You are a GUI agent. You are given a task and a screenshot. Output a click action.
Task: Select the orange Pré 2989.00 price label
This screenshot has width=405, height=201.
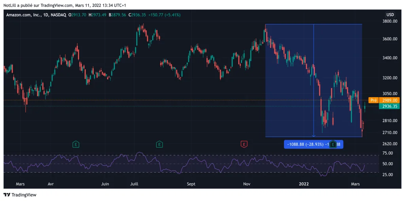pos(384,100)
